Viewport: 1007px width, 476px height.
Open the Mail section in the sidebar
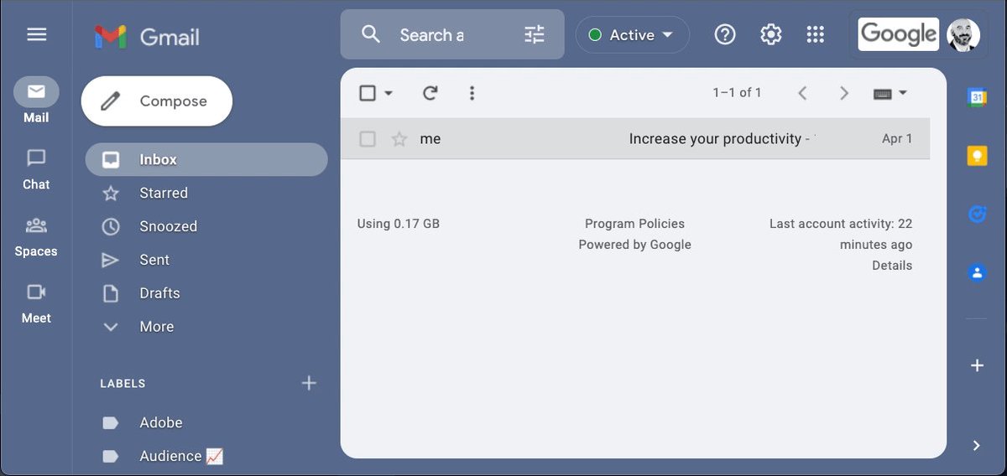[x=36, y=101]
